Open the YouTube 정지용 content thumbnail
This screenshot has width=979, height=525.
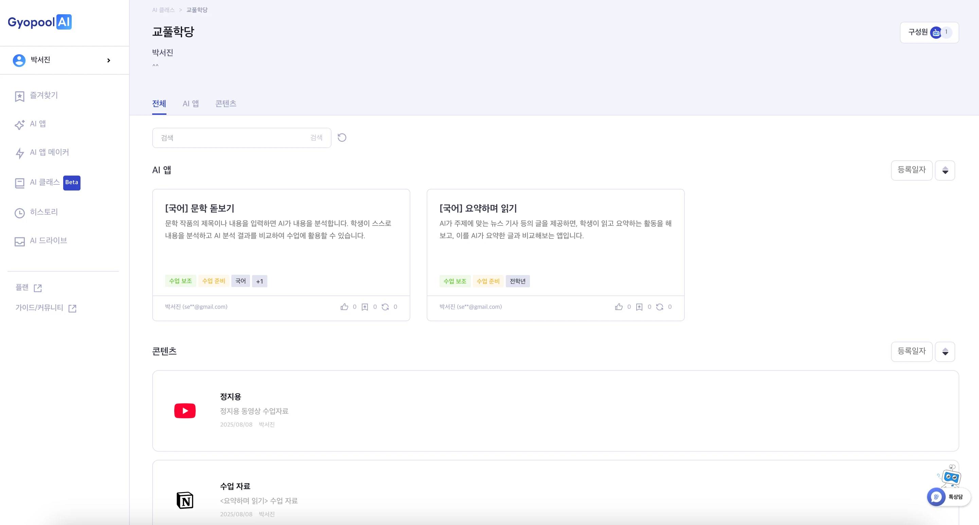185,411
